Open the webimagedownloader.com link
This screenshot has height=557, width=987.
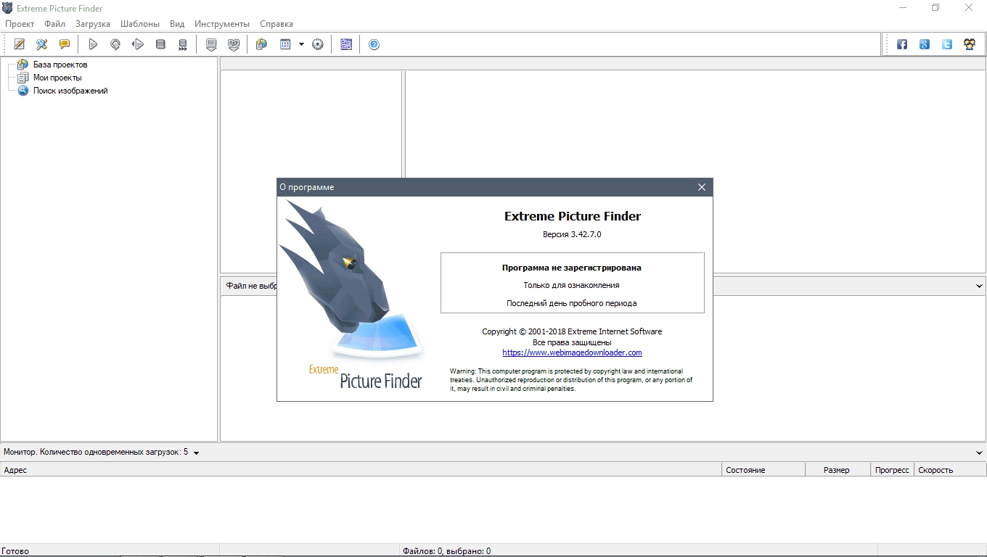(572, 352)
